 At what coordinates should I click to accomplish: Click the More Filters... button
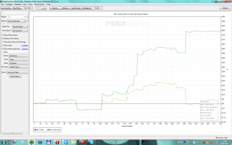[15, 76]
